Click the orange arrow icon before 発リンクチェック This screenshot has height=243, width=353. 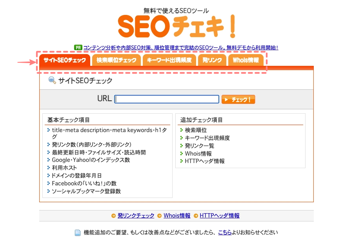[x=113, y=216]
